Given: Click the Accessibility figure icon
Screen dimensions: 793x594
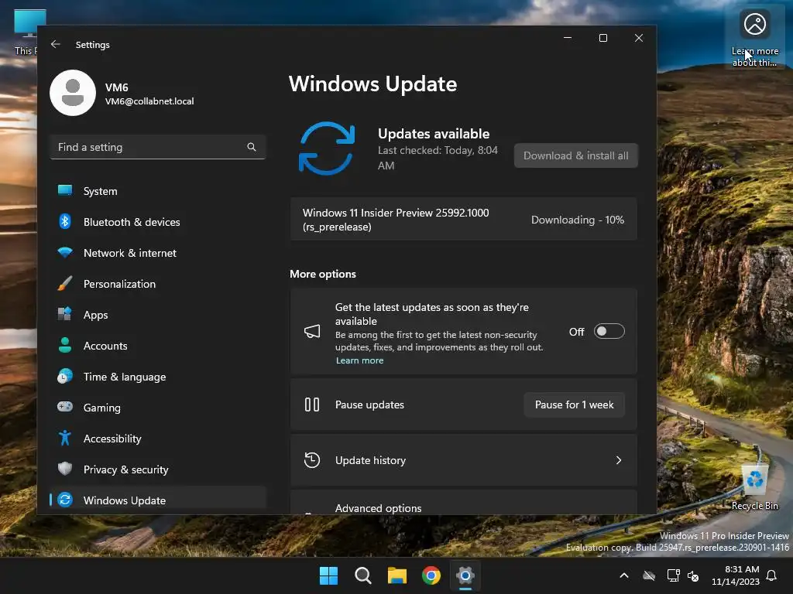Looking at the screenshot, I should [x=65, y=438].
